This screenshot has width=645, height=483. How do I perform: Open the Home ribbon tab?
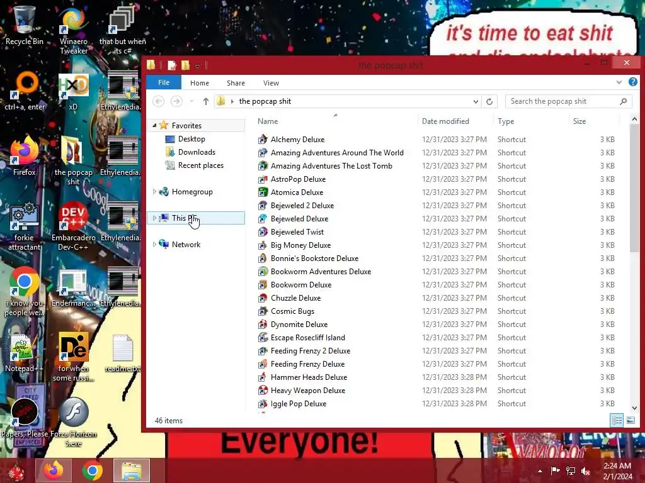[x=200, y=83]
